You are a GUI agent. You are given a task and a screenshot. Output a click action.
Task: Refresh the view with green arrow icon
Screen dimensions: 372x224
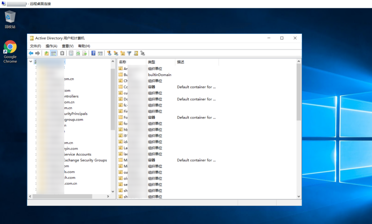coord(78,53)
